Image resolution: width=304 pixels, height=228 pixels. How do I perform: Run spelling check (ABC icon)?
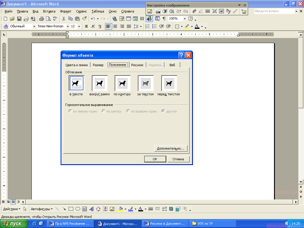[55, 19]
